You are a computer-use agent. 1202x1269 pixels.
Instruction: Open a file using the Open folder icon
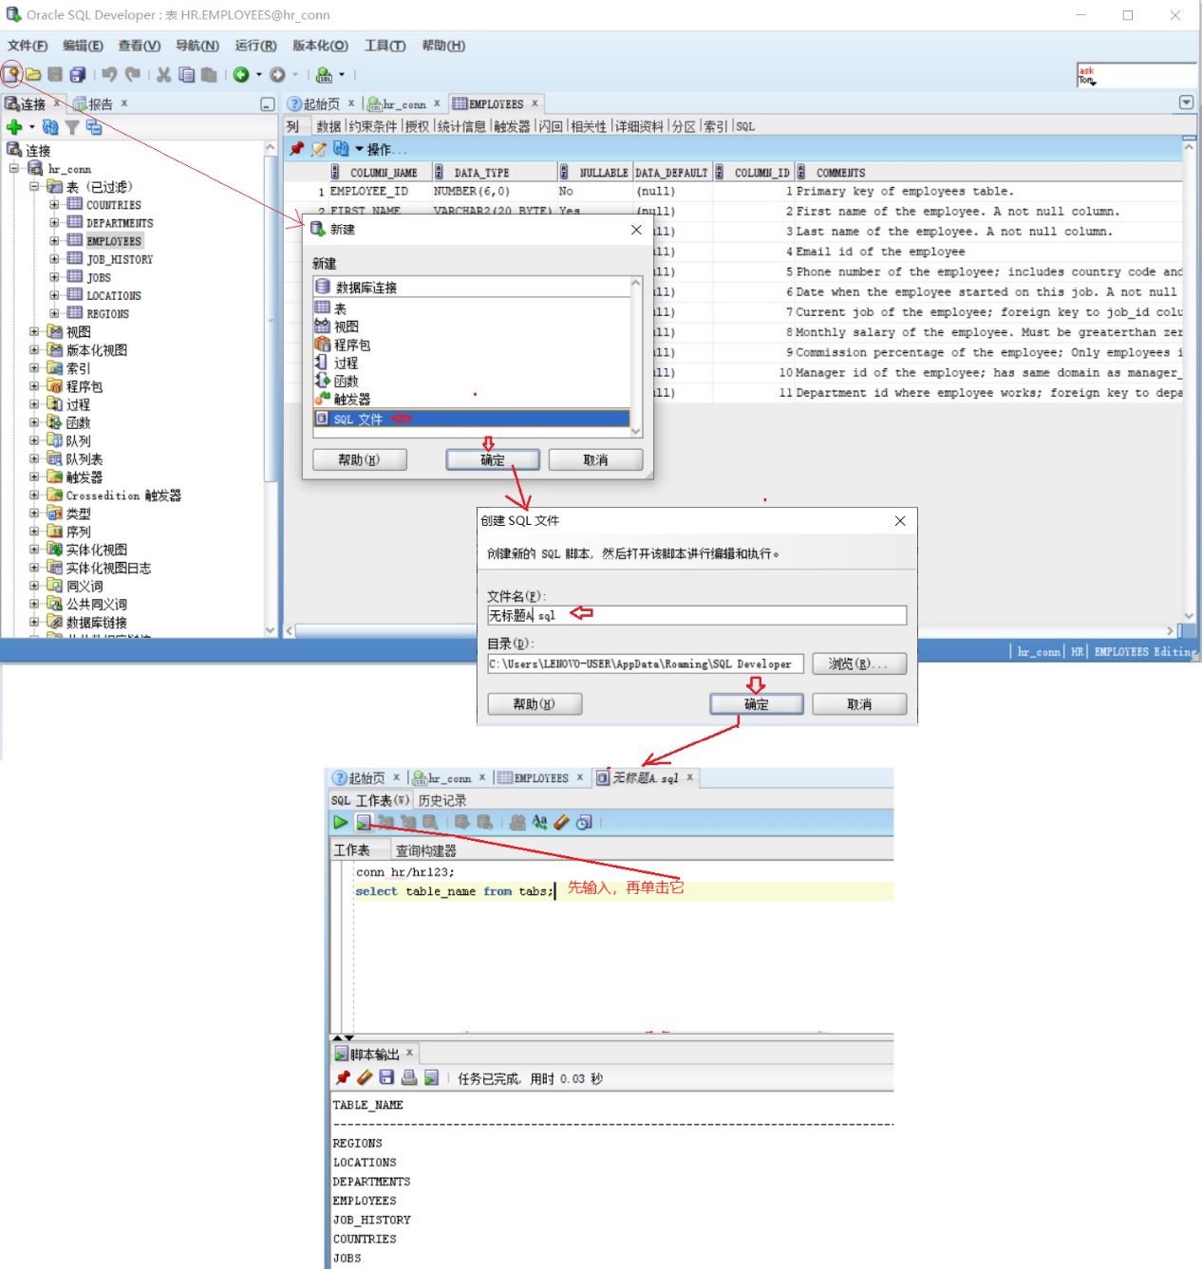click(x=33, y=73)
